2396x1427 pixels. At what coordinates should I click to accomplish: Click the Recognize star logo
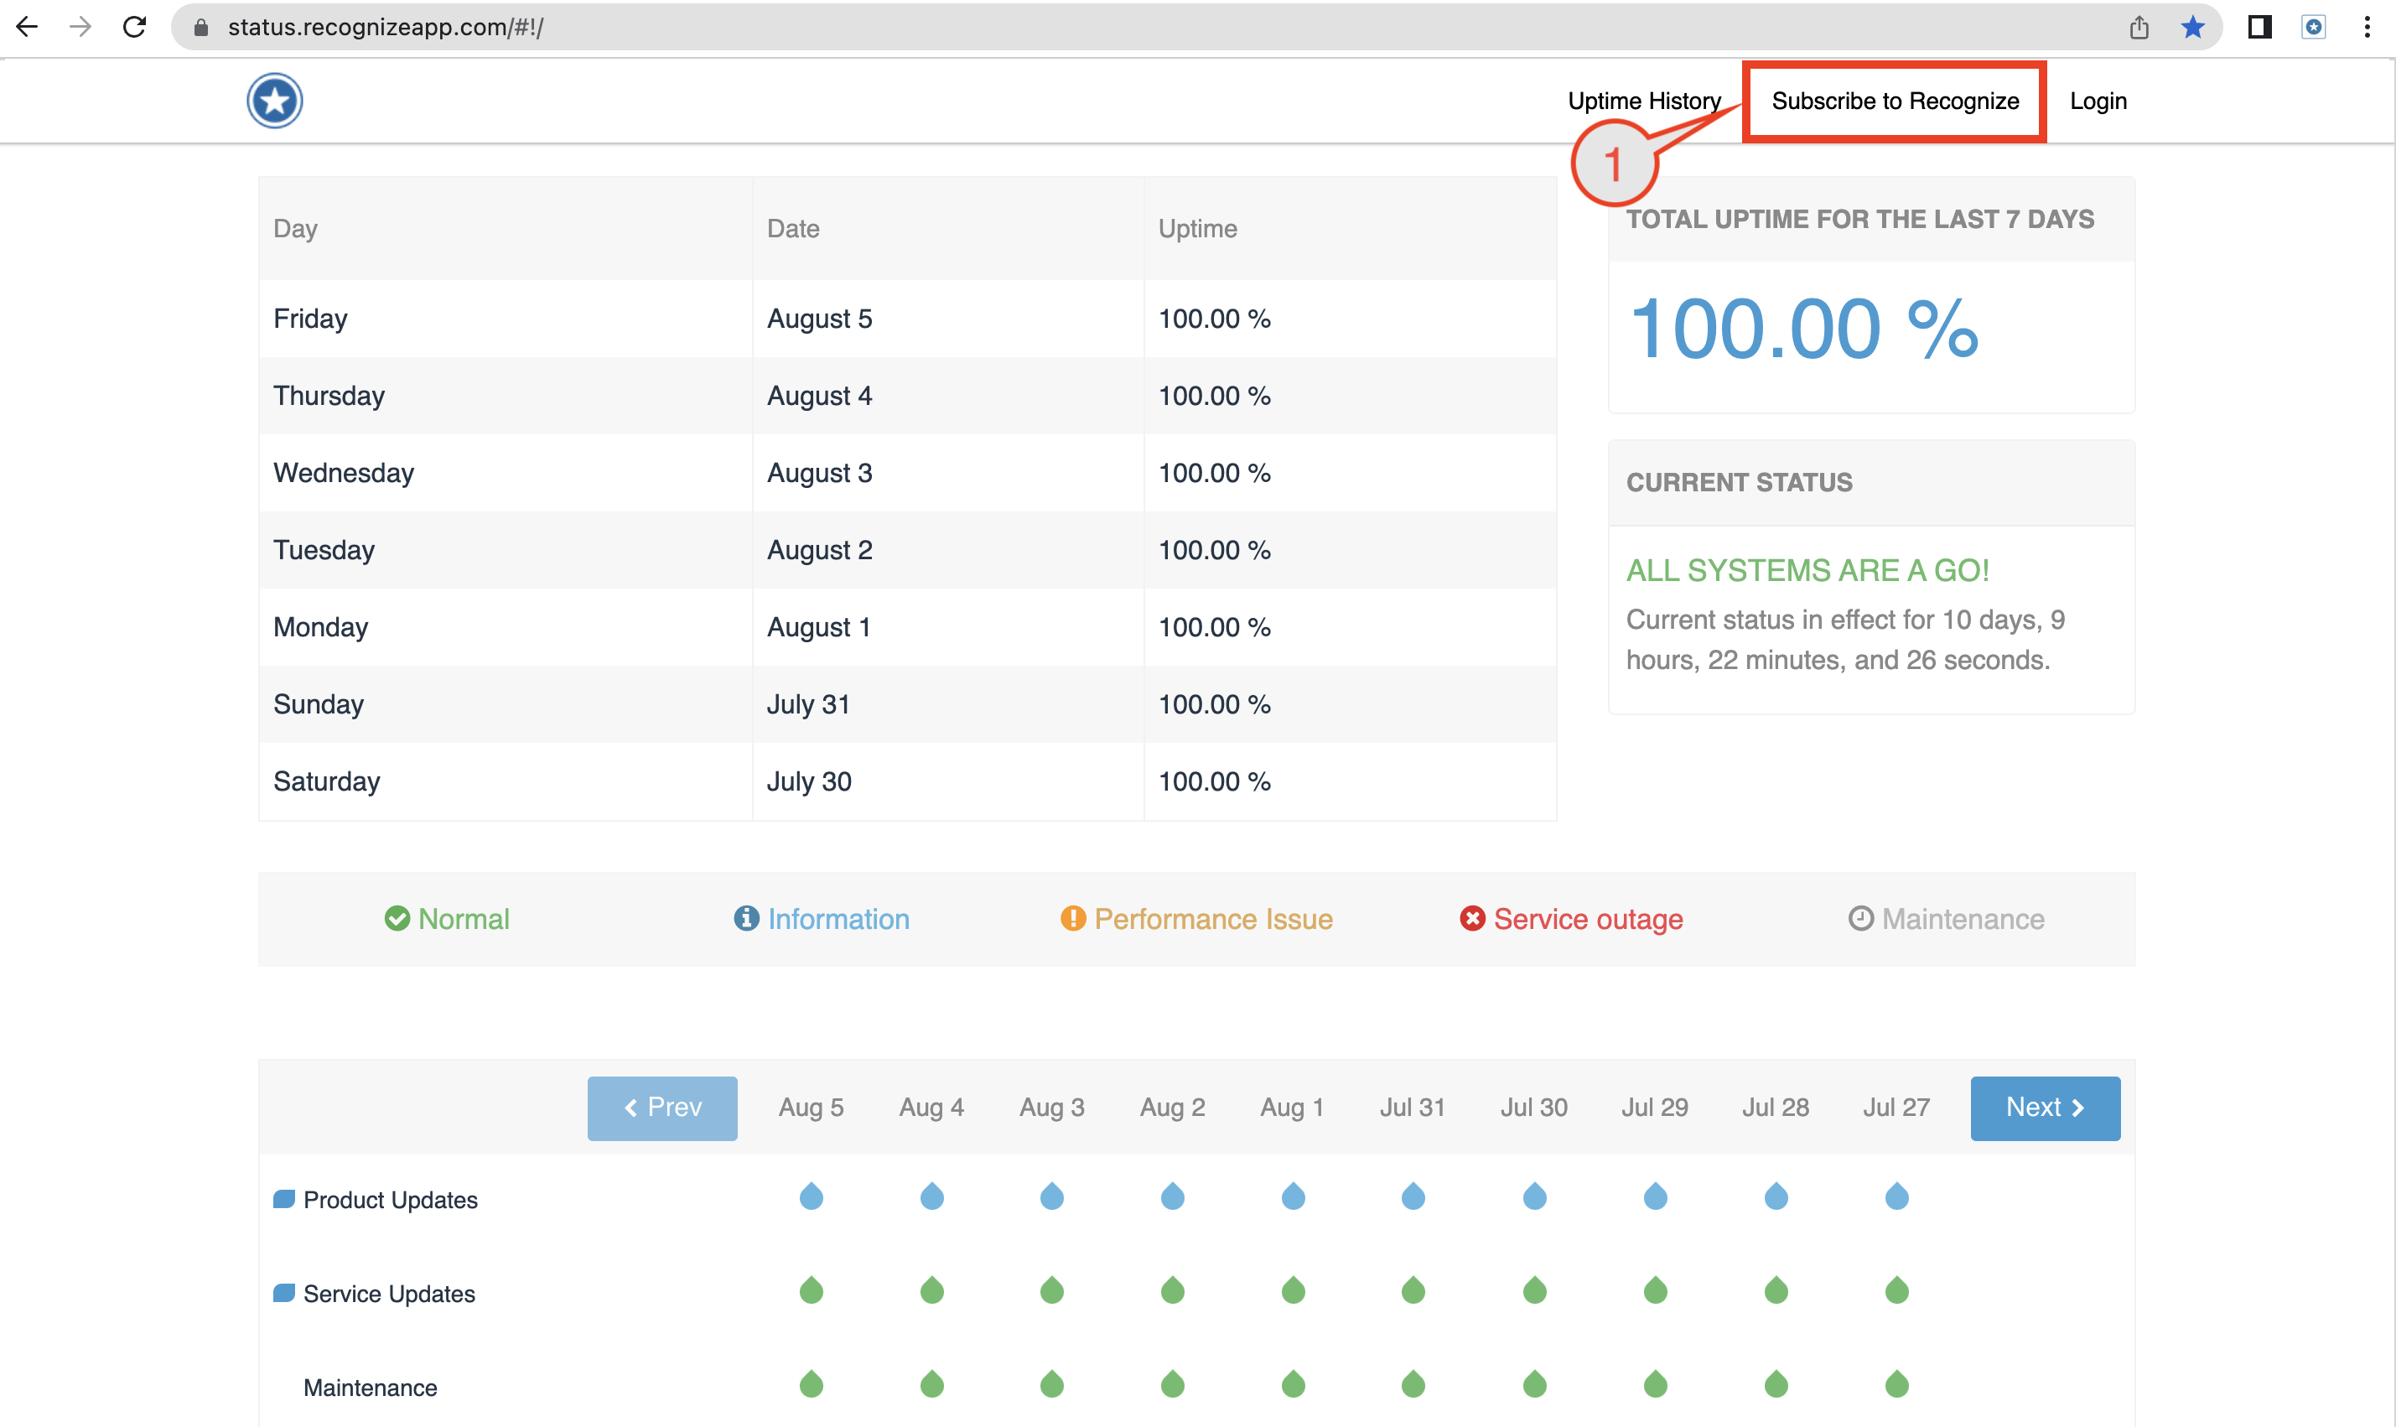[x=275, y=101]
